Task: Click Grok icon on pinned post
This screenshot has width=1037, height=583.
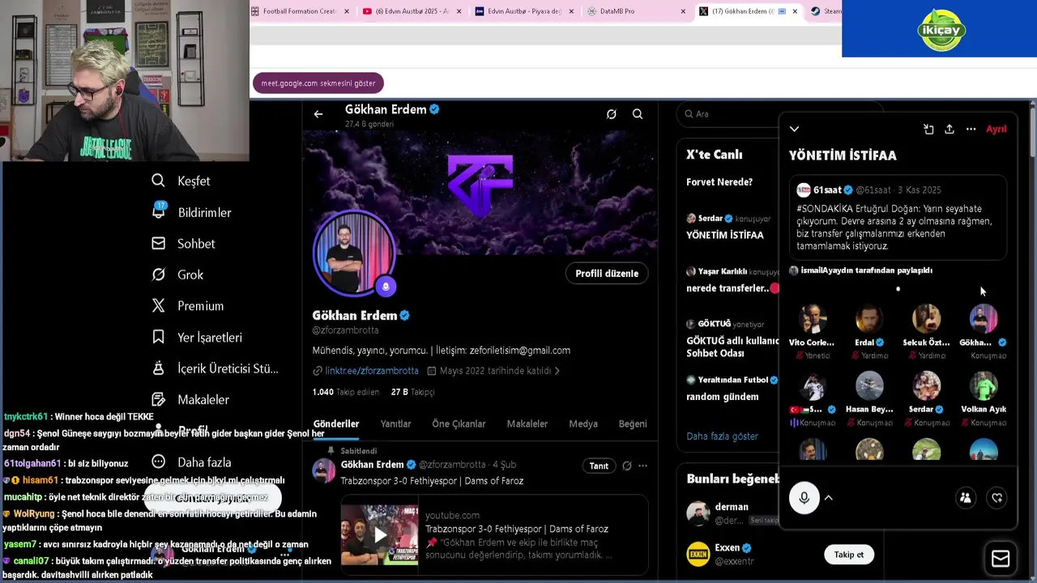Action: (626, 466)
